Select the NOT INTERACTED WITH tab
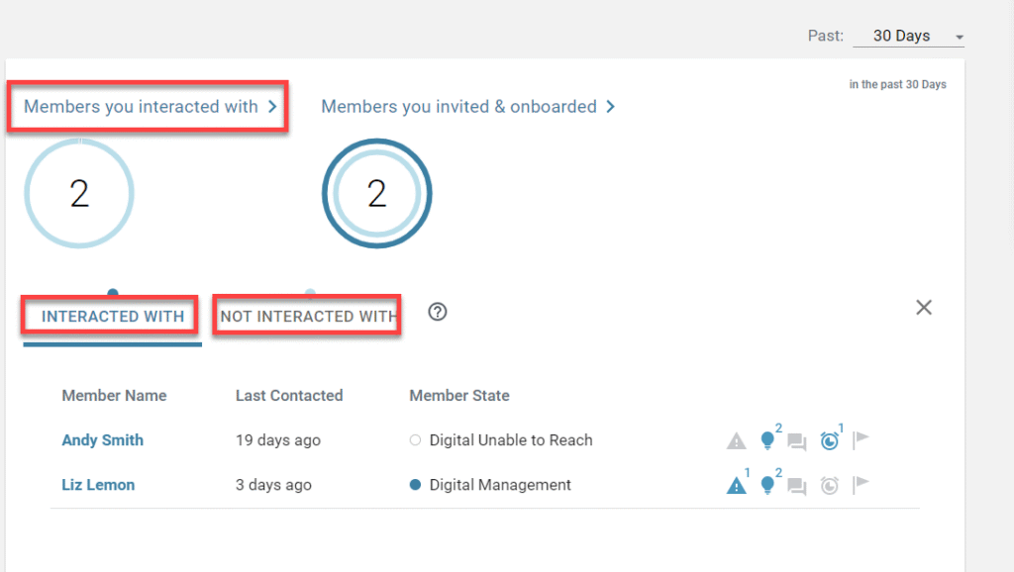Screen dimensions: 1014x572 (x=307, y=317)
